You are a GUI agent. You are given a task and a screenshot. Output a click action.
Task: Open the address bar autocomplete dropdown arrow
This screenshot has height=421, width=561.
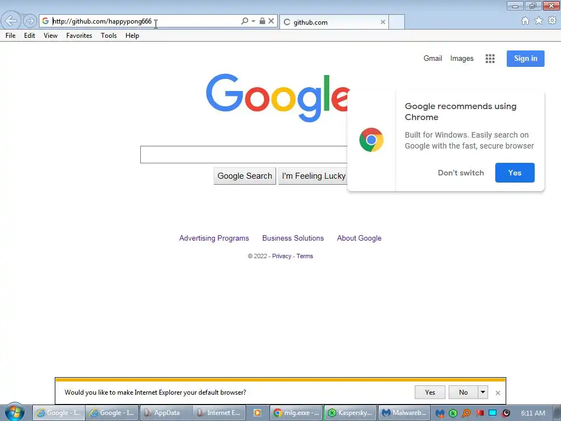[x=253, y=21]
